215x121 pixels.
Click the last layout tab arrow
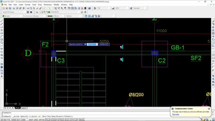point(13,108)
